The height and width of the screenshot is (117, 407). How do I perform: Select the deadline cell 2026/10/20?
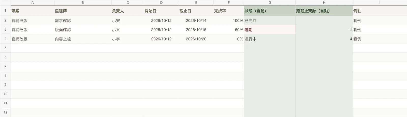click(x=196, y=39)
